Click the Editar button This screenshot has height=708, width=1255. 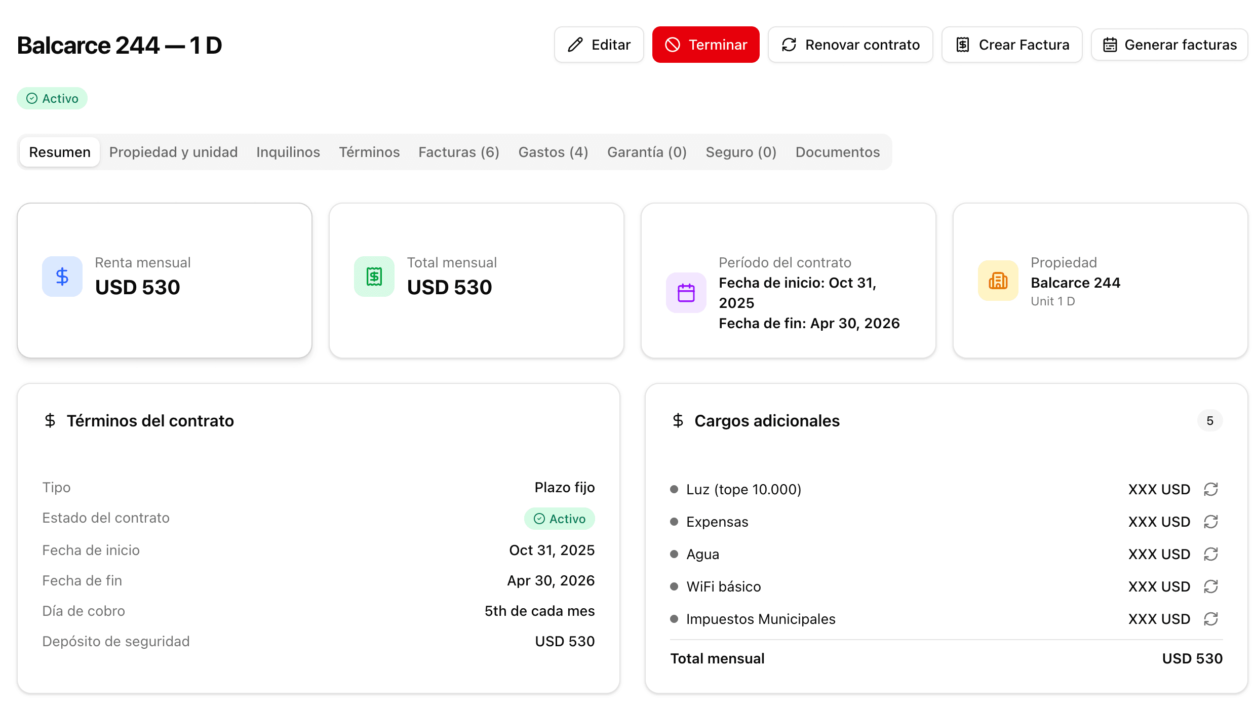599,45
